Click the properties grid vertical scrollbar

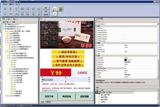point(158,51)
